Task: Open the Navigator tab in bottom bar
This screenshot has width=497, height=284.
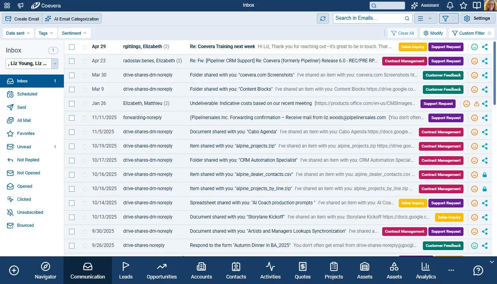Action: [x=45, y=271]
